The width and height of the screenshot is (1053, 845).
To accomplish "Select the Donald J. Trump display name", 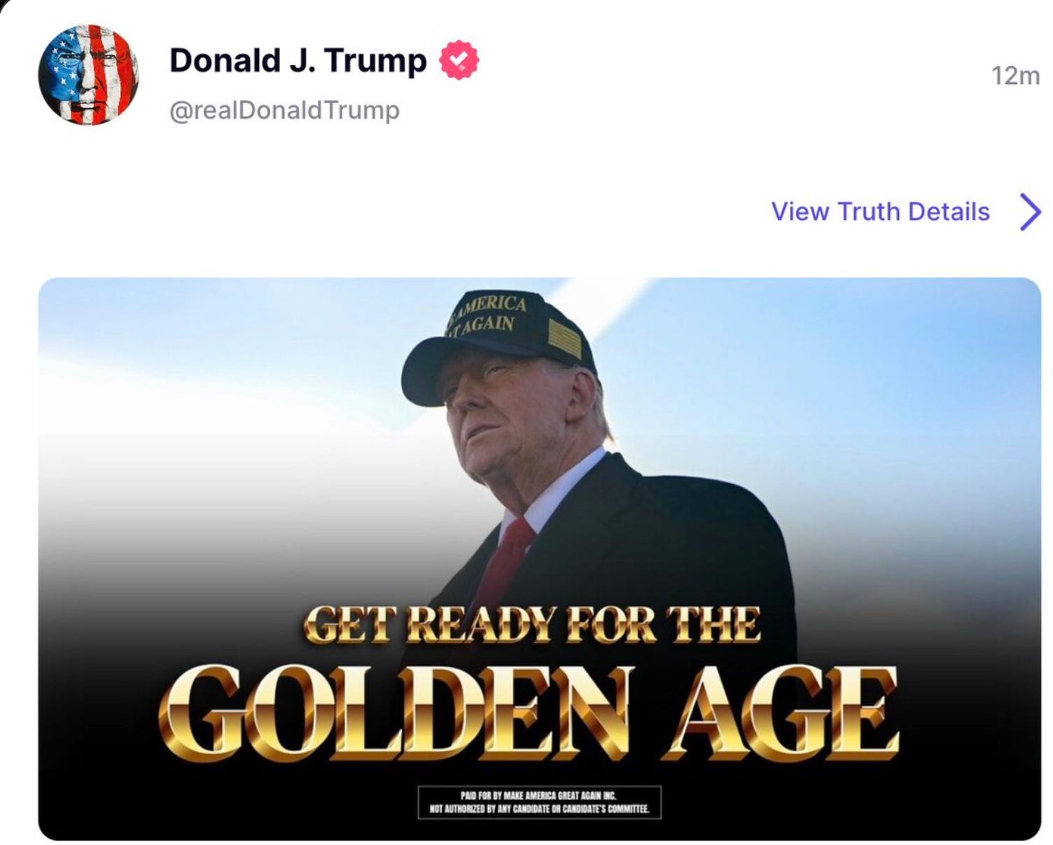I will (298, 60).
